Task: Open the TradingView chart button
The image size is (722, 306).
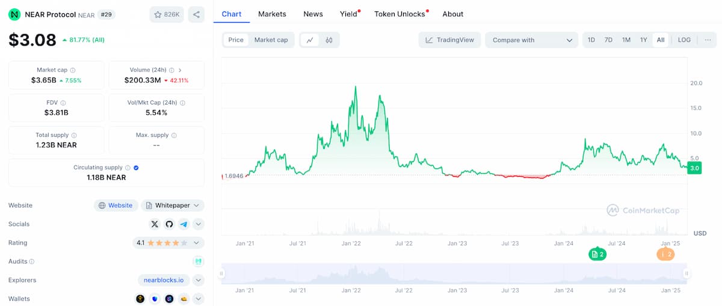Action: pyautogui.click(x=449, y=40)
